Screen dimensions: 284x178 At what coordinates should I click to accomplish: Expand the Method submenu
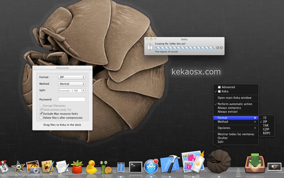[x=236, y=122]
